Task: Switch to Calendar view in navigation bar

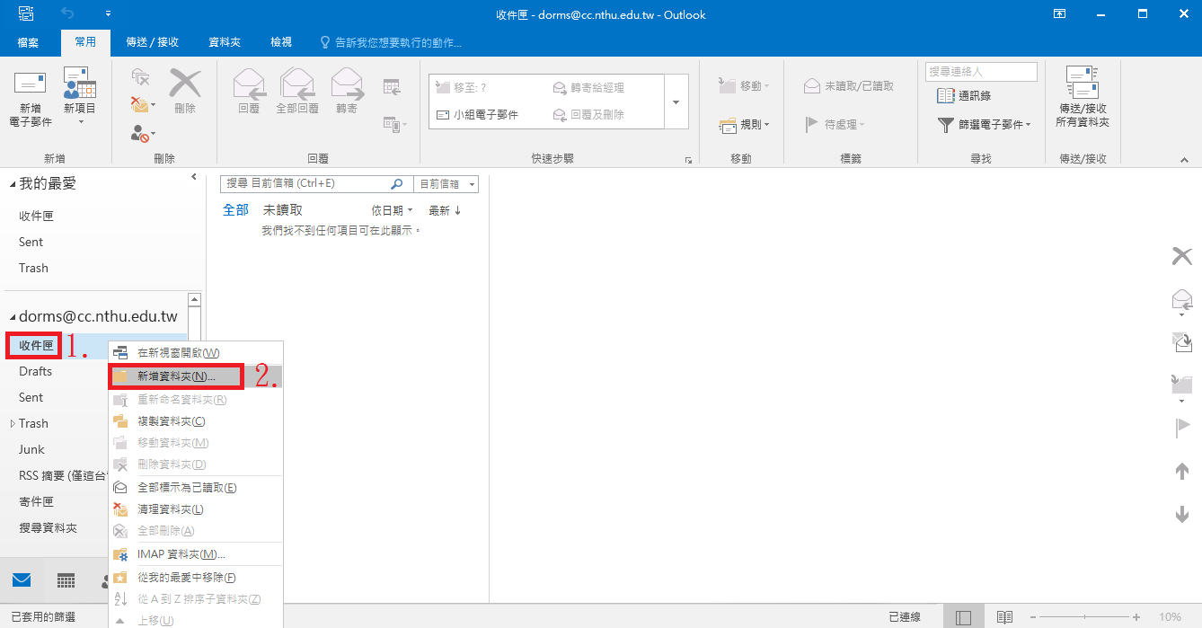Action: point(66,580)
